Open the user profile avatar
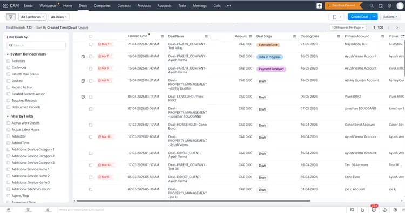The height and width of the screenshot is (213, 405). (400, 6)
